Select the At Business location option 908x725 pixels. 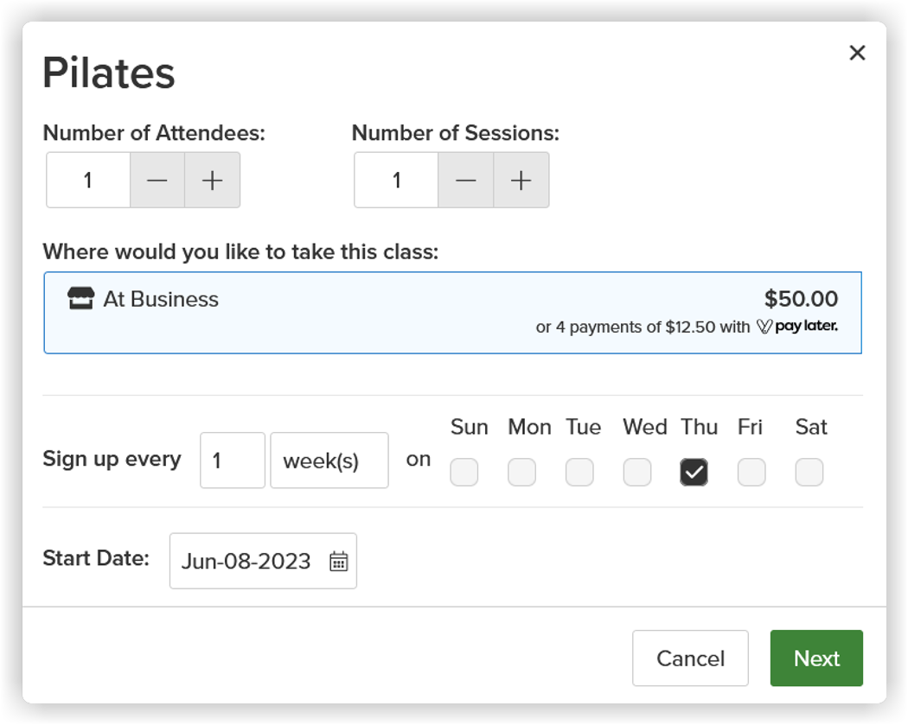point(453,313)
